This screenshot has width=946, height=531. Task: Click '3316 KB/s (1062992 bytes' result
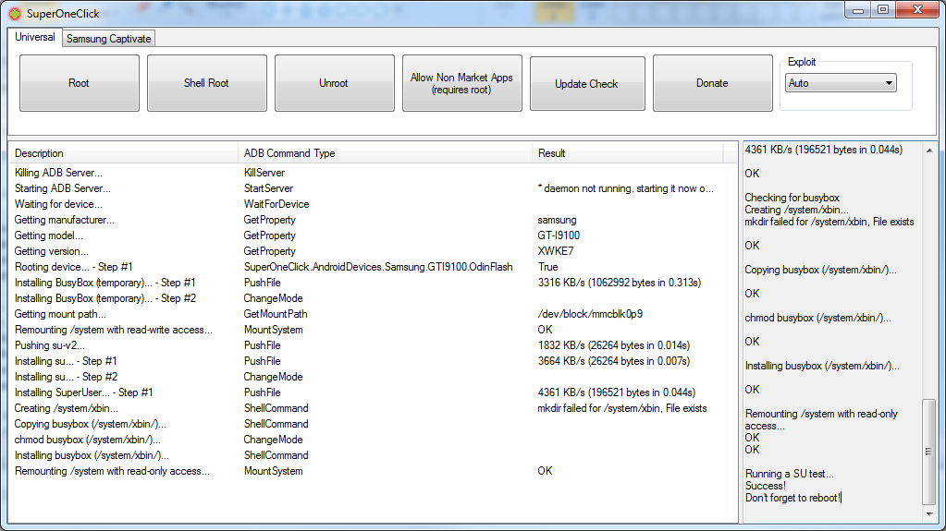click(619, 282)
